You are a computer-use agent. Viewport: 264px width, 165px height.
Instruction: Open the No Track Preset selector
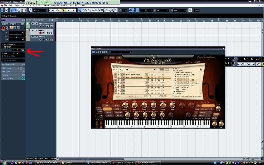tap(13, 60)
